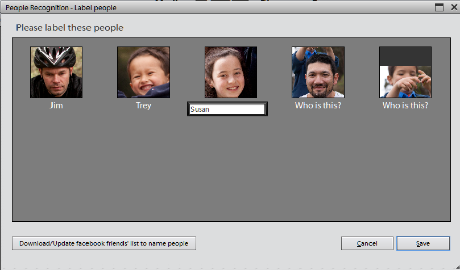Click blank footer space between Download and Cancel
The image size is (460, 270).
coord(267,243)
